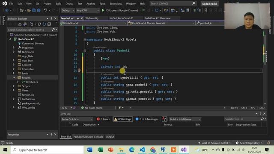The image size is (274, 154).
Task: Click Start Without Debugging play outline icon
Action: [x=143, y=10]
